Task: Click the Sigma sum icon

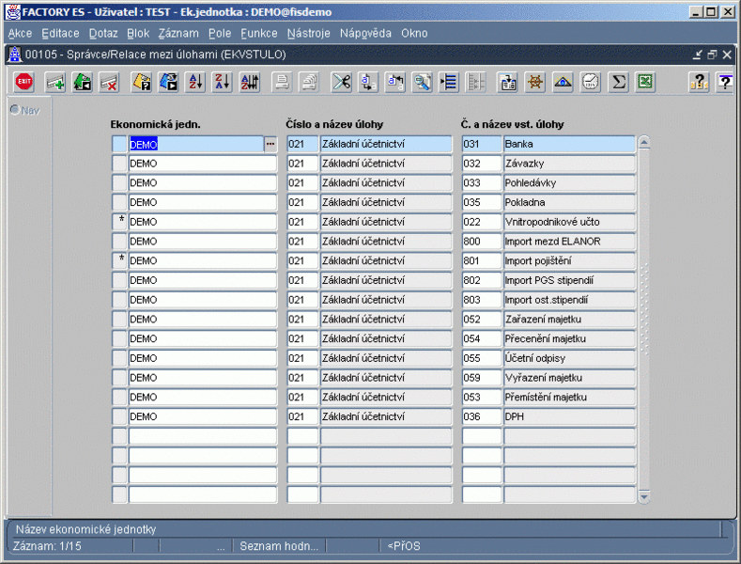Action: point(618,83)
